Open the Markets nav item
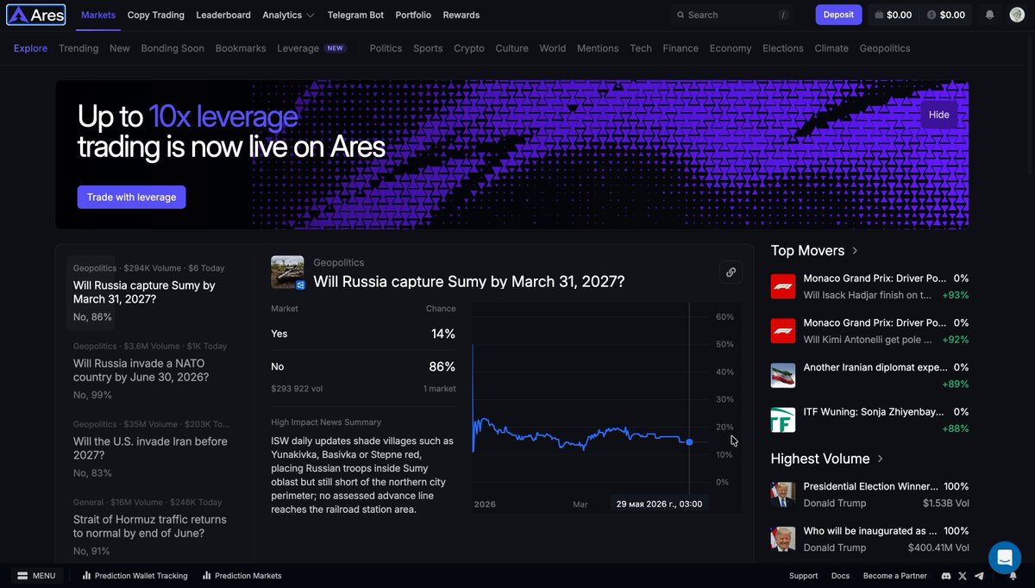This screenshot has height=588, width=1035. pyautogui.click(x=98, y=15)
